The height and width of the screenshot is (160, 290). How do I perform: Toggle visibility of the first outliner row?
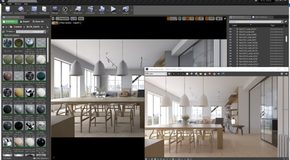click(230, 29)
